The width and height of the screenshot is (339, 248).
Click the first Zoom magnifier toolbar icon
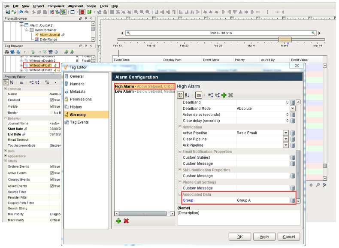click(136, 12)
